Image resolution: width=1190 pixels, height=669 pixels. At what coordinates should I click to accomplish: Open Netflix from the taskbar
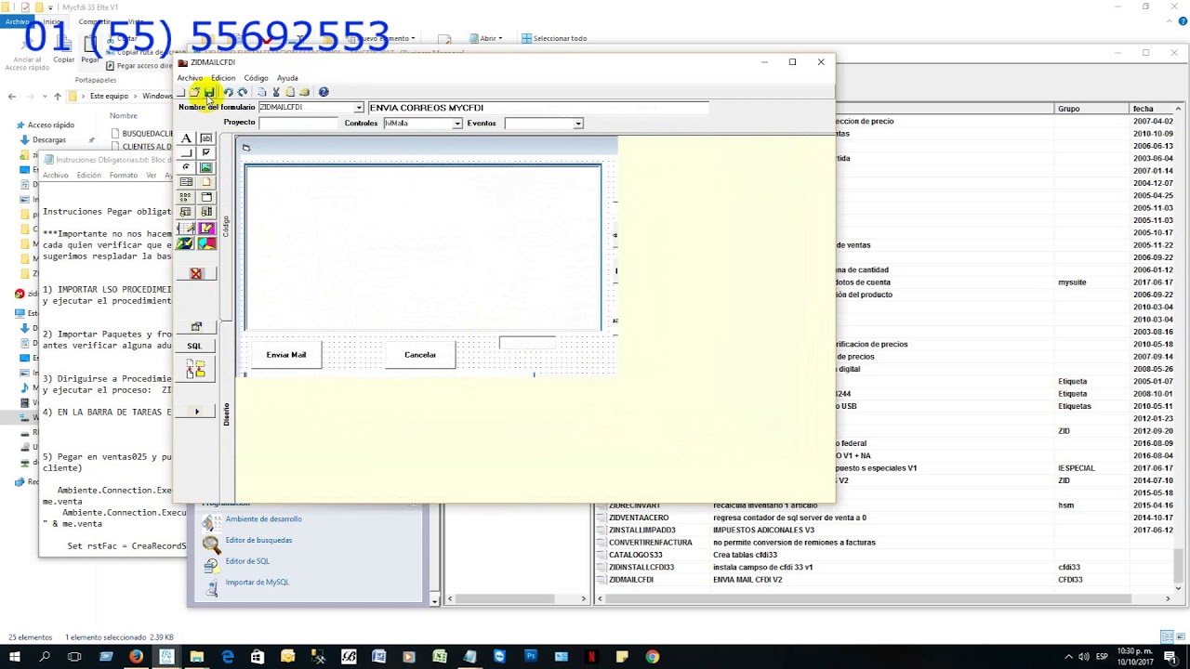click(x=591, y=657)
